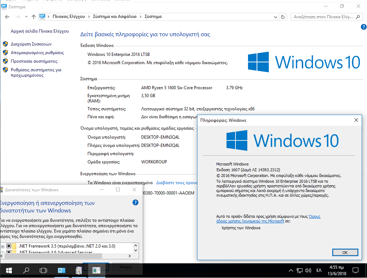This screenshot has height=278, width=367.
Task: Go up one level with the up arrow
Action: pos(34,16)
